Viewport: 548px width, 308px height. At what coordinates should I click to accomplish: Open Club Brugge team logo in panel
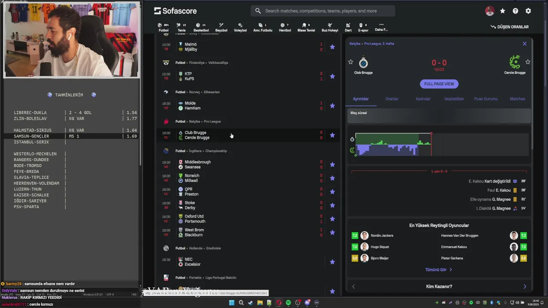coord(363,62)
